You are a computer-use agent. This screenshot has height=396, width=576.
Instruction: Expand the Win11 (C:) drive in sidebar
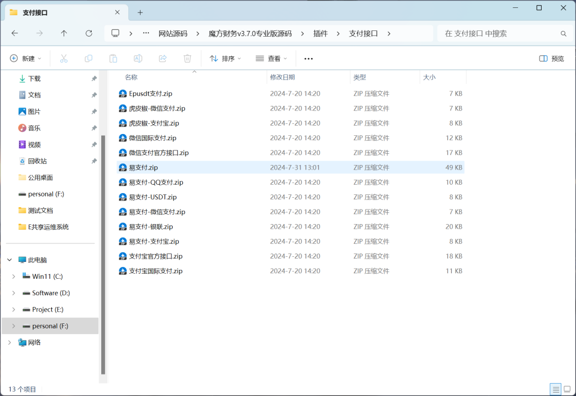(x=13, y=276)
